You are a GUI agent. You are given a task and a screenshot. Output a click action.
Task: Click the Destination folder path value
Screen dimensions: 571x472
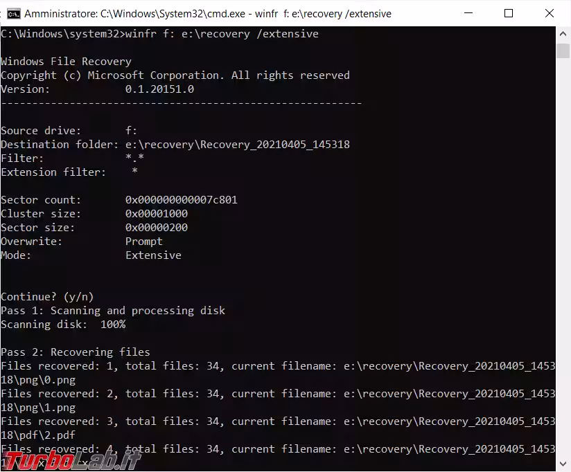click(237, 145)
